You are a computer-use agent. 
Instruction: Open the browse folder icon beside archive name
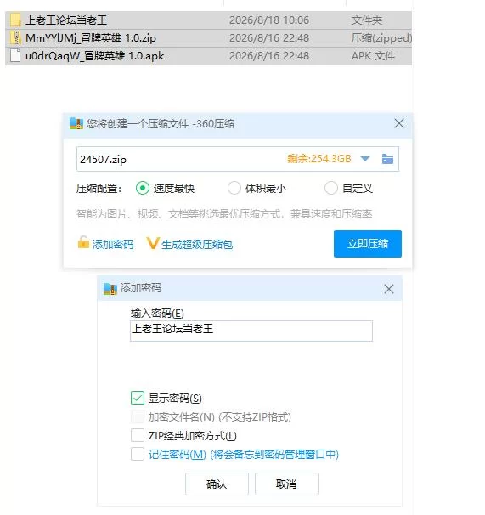tap(387, 159)
